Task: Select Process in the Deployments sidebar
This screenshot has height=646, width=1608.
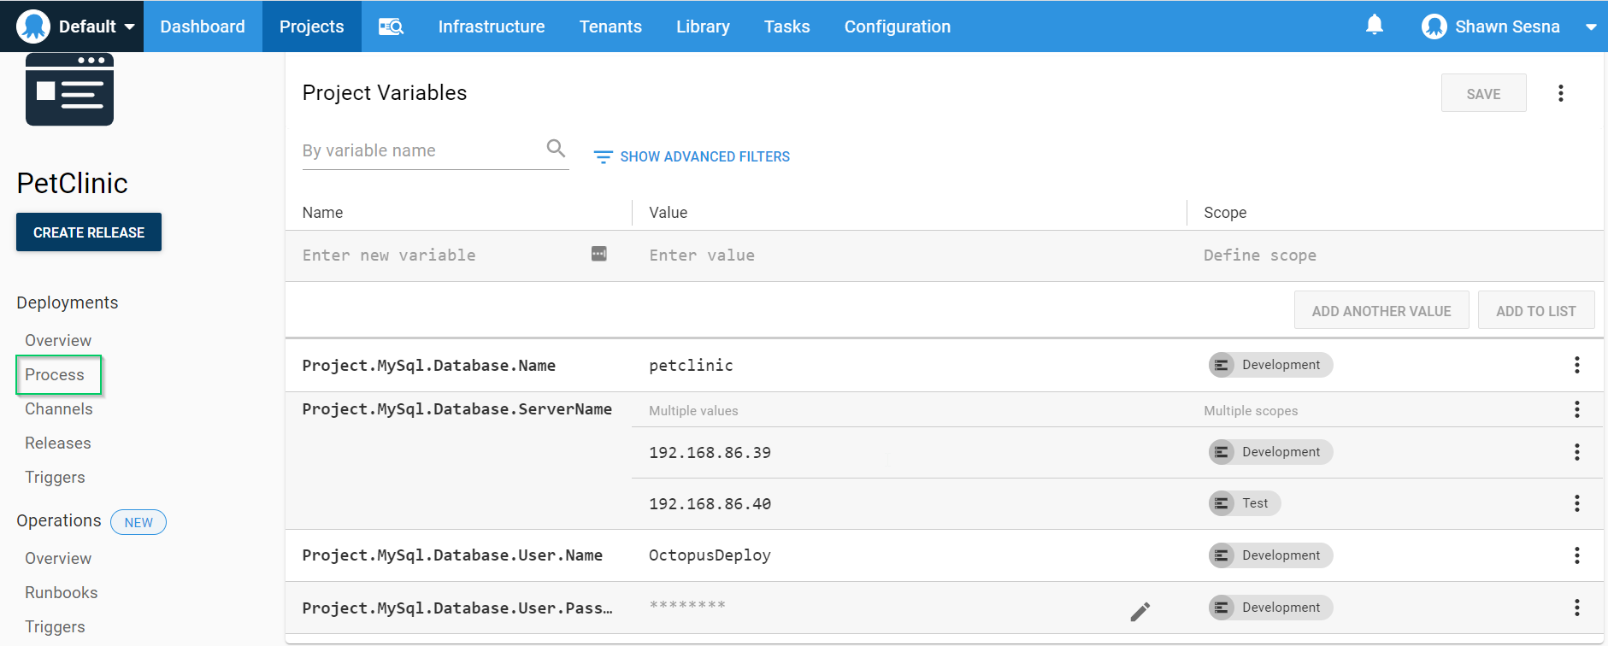Action: 55,375
